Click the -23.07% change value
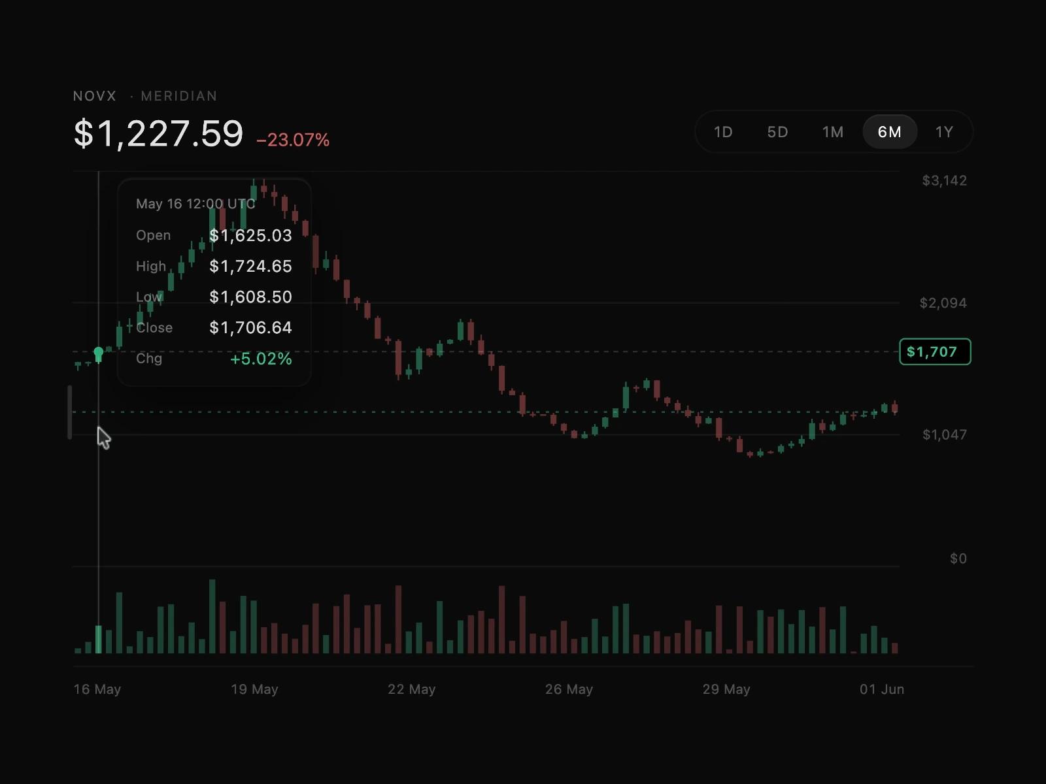Image resolution: width=1046 pixels, height=784 pixels. click(293, 140)
